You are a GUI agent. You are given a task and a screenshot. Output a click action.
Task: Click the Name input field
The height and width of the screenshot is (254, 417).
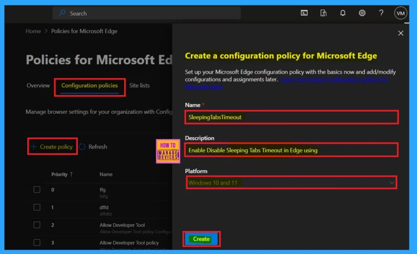[x=292, y=117]
